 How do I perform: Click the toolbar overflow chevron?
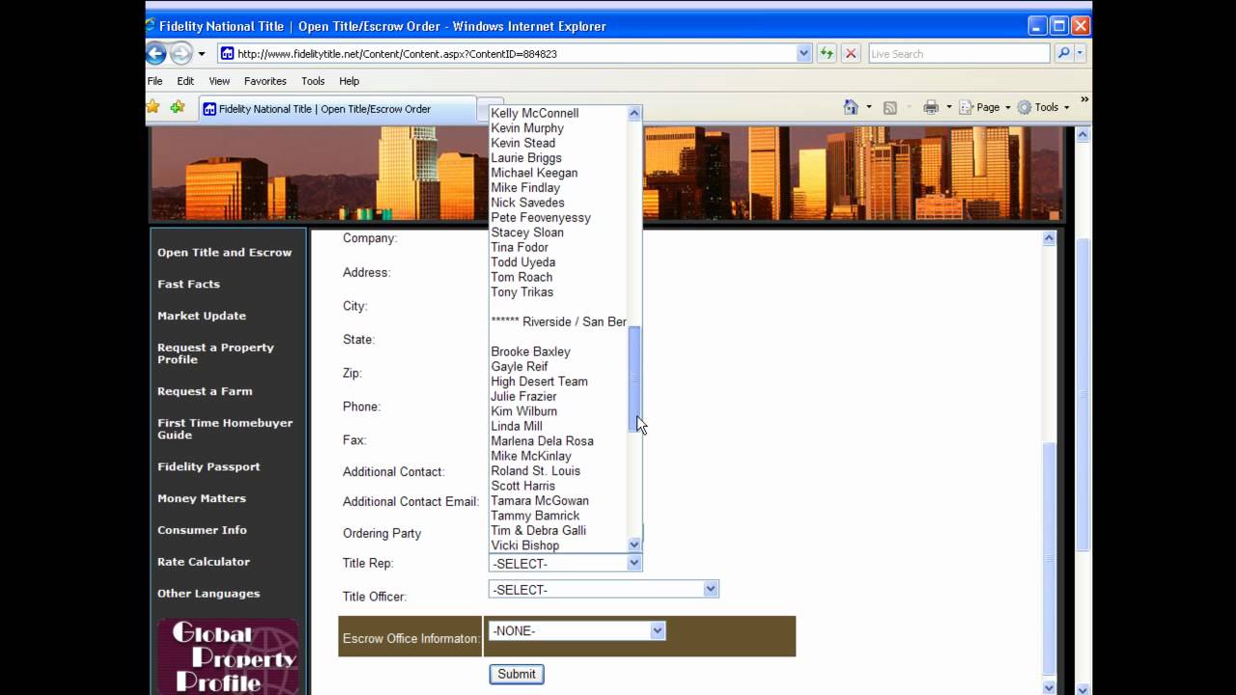click(x=1084, y=99)
